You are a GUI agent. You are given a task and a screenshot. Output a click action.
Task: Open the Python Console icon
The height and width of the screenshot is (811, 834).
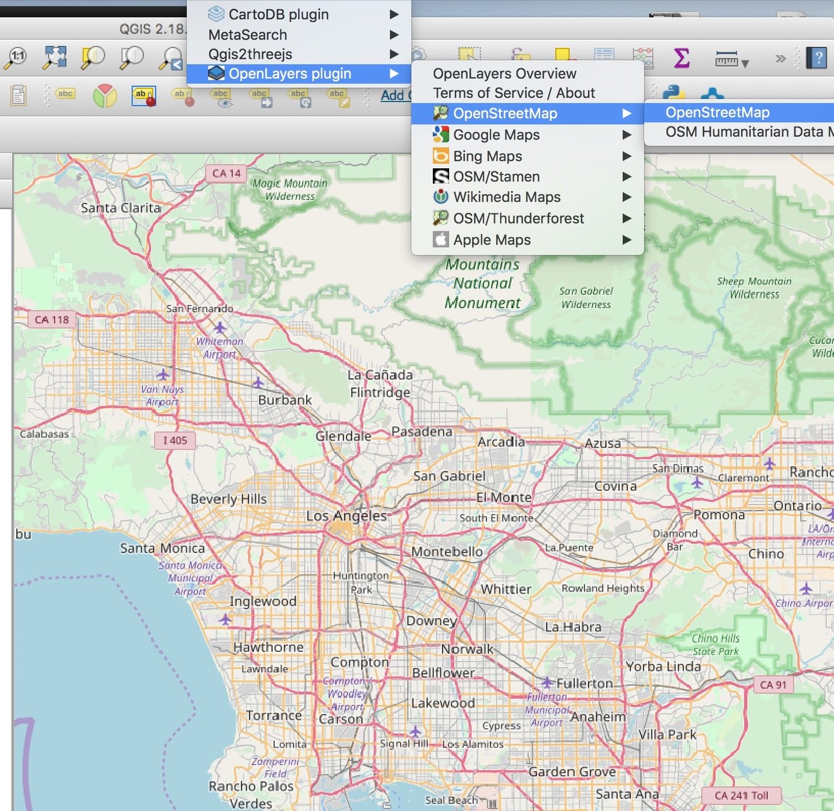click(x=675, y=92)
